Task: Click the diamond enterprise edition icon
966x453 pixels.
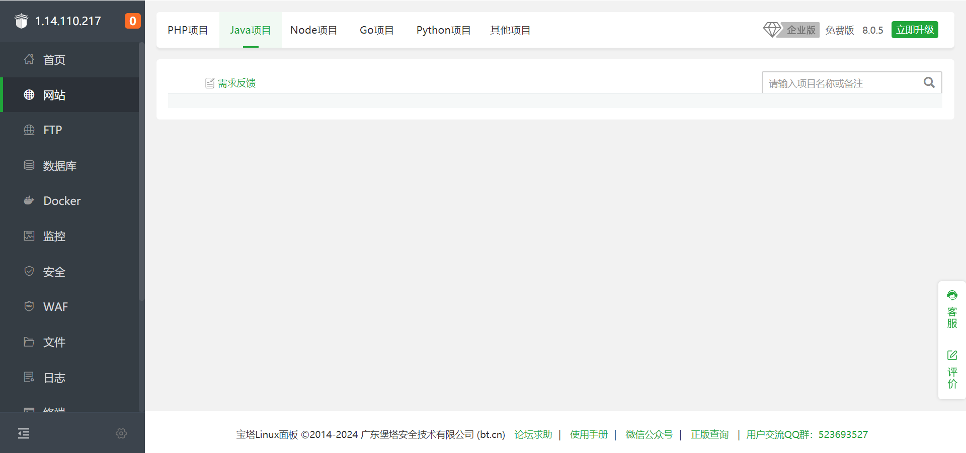Action: tap(772, 30)
